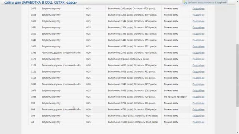Open Подробнее link for task 1649
This screenshot has height=134, width=239.
pyautogui.click(x=198, y=40)
